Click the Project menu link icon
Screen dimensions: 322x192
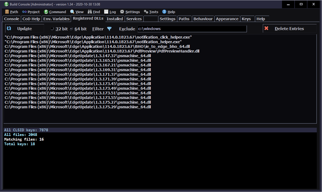click(x=24, y=12)
